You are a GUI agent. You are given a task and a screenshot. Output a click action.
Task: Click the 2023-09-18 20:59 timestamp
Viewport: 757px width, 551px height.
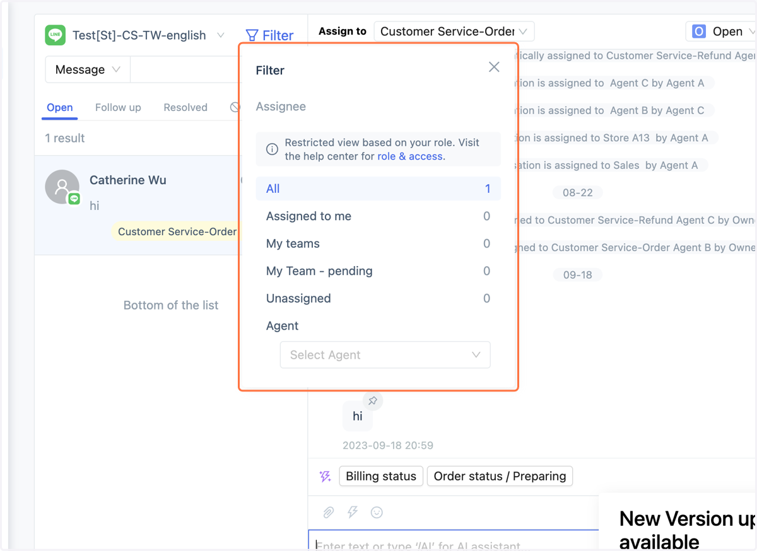click(x=388, y=445)
